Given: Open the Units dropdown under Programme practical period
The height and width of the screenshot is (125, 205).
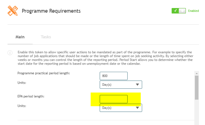Looking at the screenshot, I should [121, 85].
